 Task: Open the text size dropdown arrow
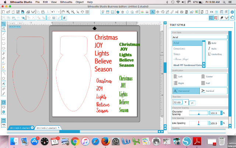coord(185,102)
